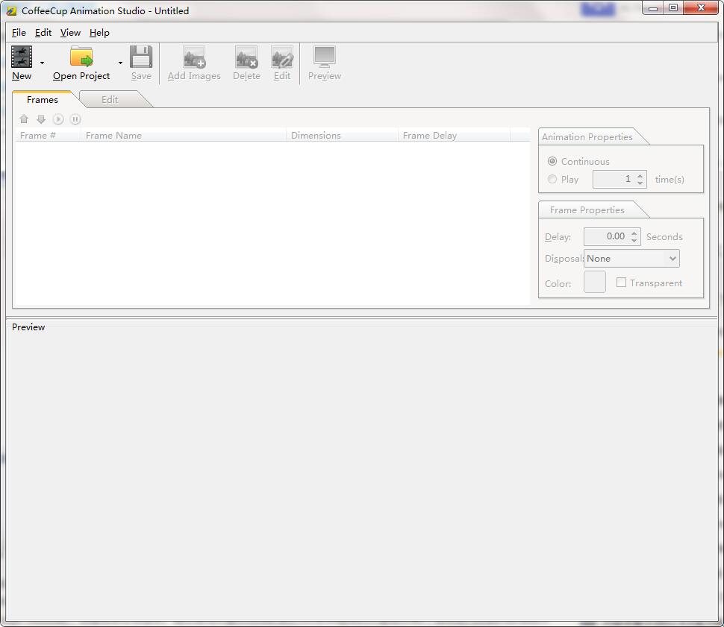Increase the Delay value with up stepper
The image size is (724, 627).
634,233
